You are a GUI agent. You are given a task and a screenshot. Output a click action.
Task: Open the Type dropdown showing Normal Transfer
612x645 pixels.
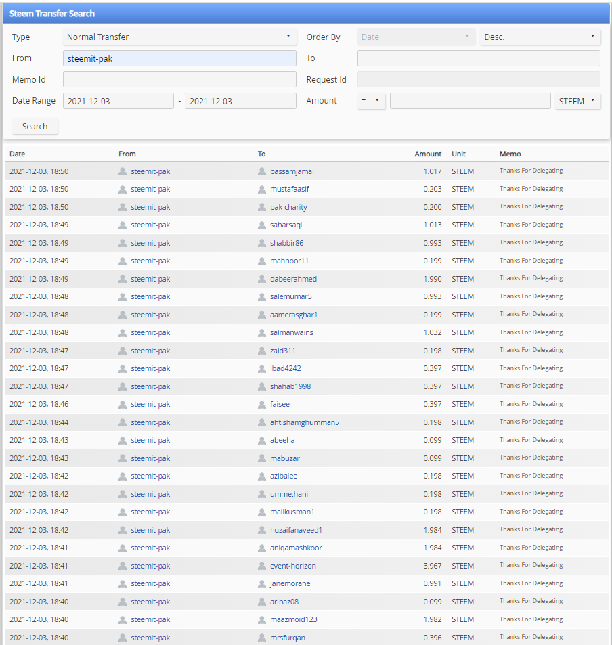[x=179, y=37]
